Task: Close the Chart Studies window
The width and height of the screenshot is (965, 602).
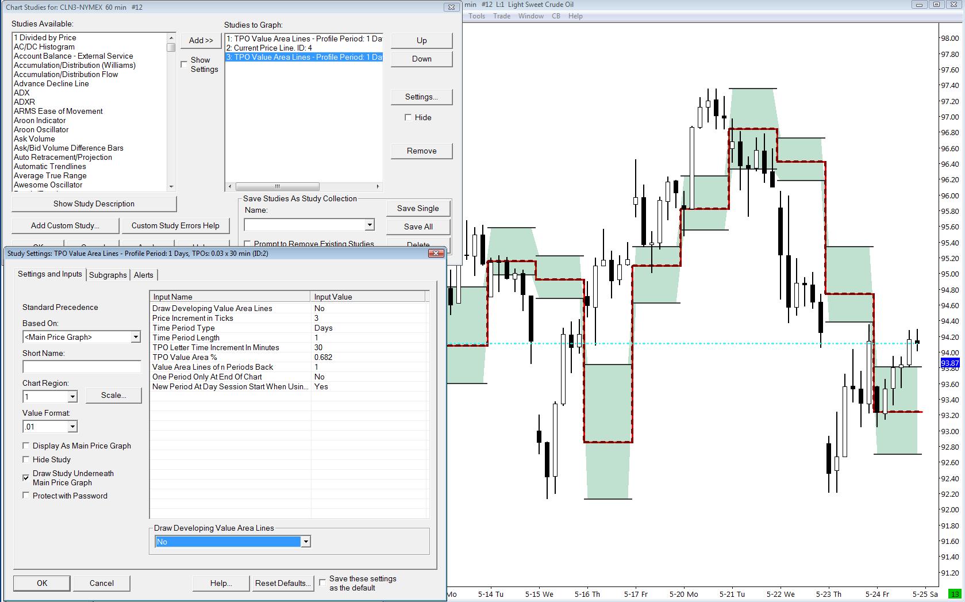Action: tap(451, 7)
